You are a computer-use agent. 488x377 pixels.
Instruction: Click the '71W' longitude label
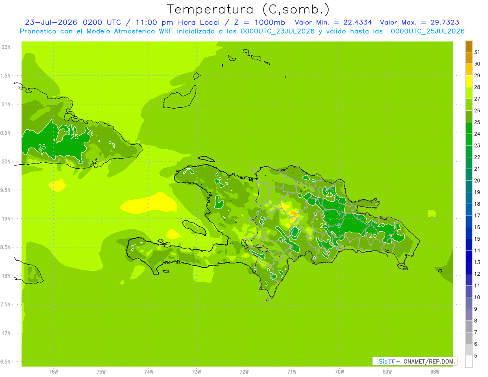(292, 372)
